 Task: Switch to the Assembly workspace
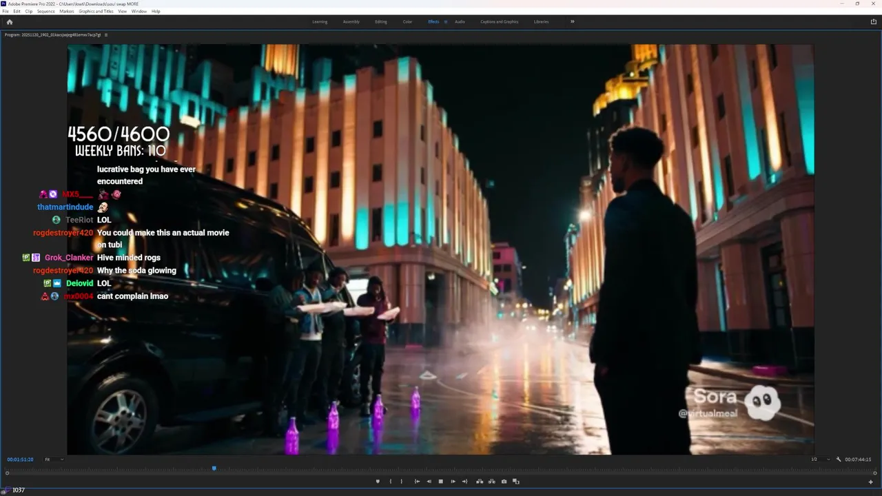point(351,21)
